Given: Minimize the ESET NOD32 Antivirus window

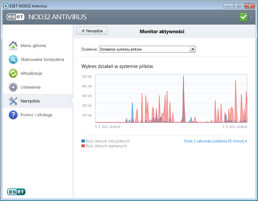Looking at the screenshot, I should (x=228, y=6).
